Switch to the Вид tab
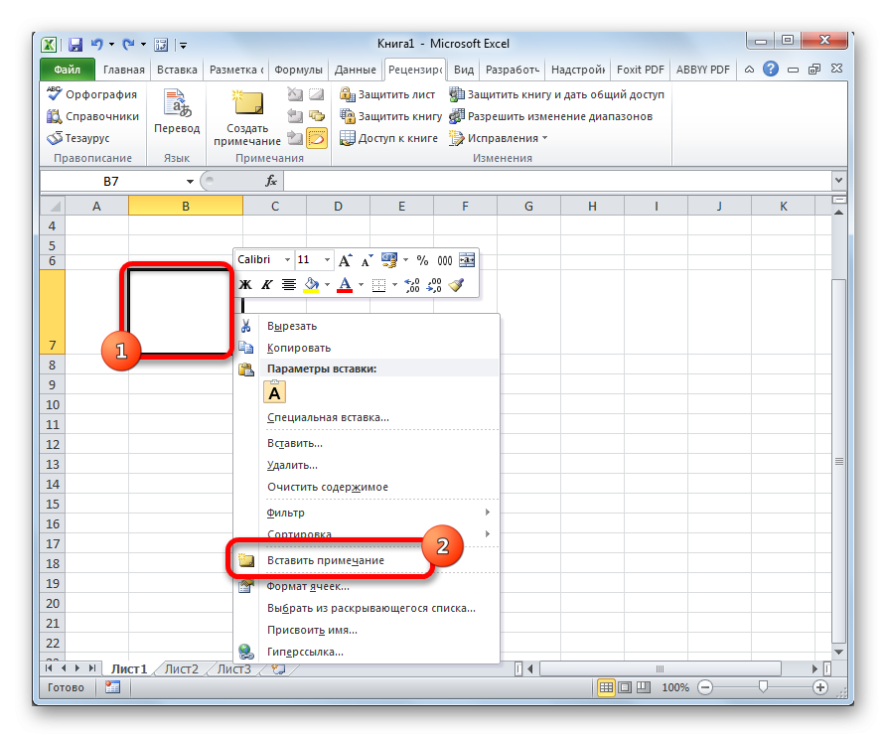 pos(463,70)
